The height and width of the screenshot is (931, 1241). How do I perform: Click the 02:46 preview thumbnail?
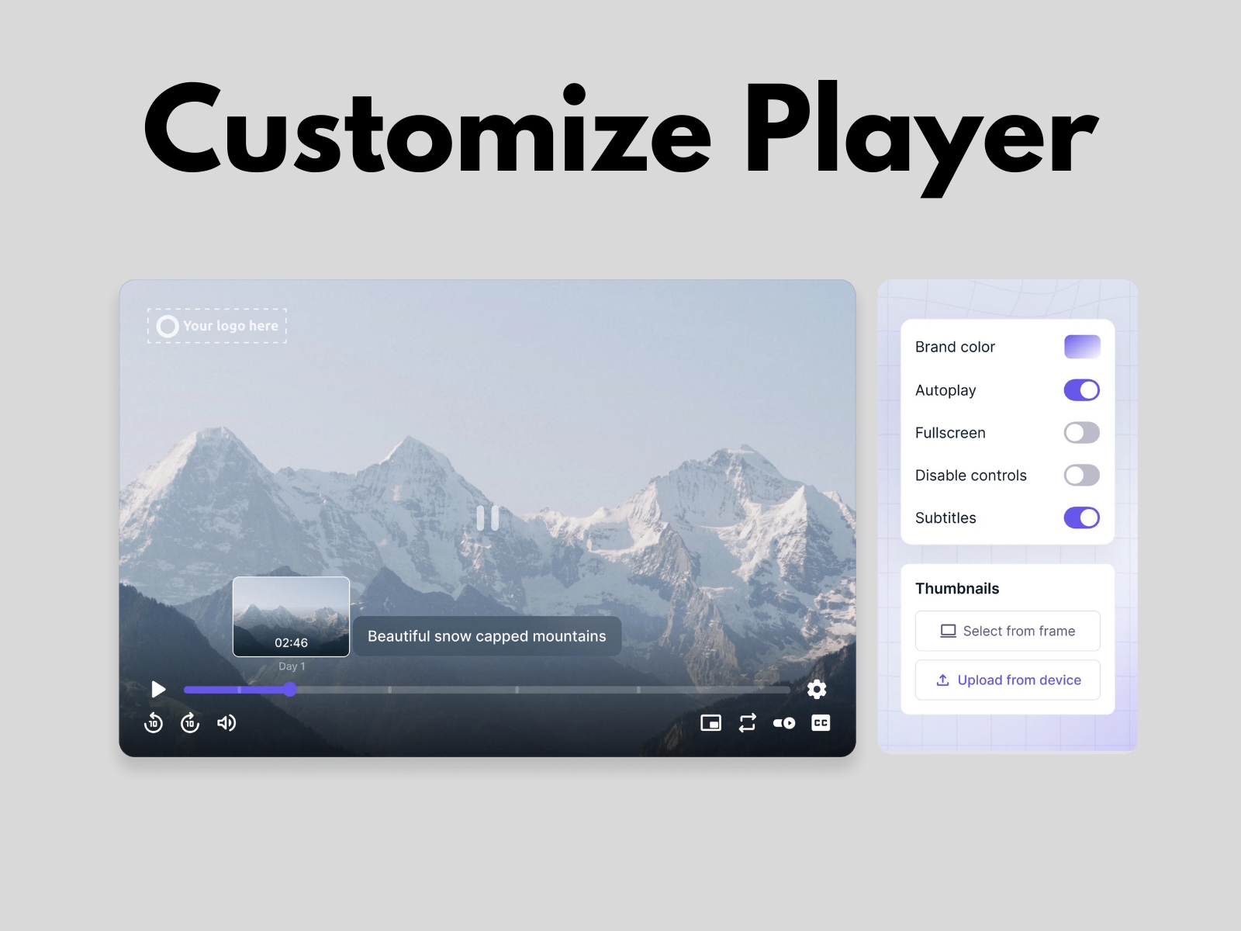[x=291, y=616]
